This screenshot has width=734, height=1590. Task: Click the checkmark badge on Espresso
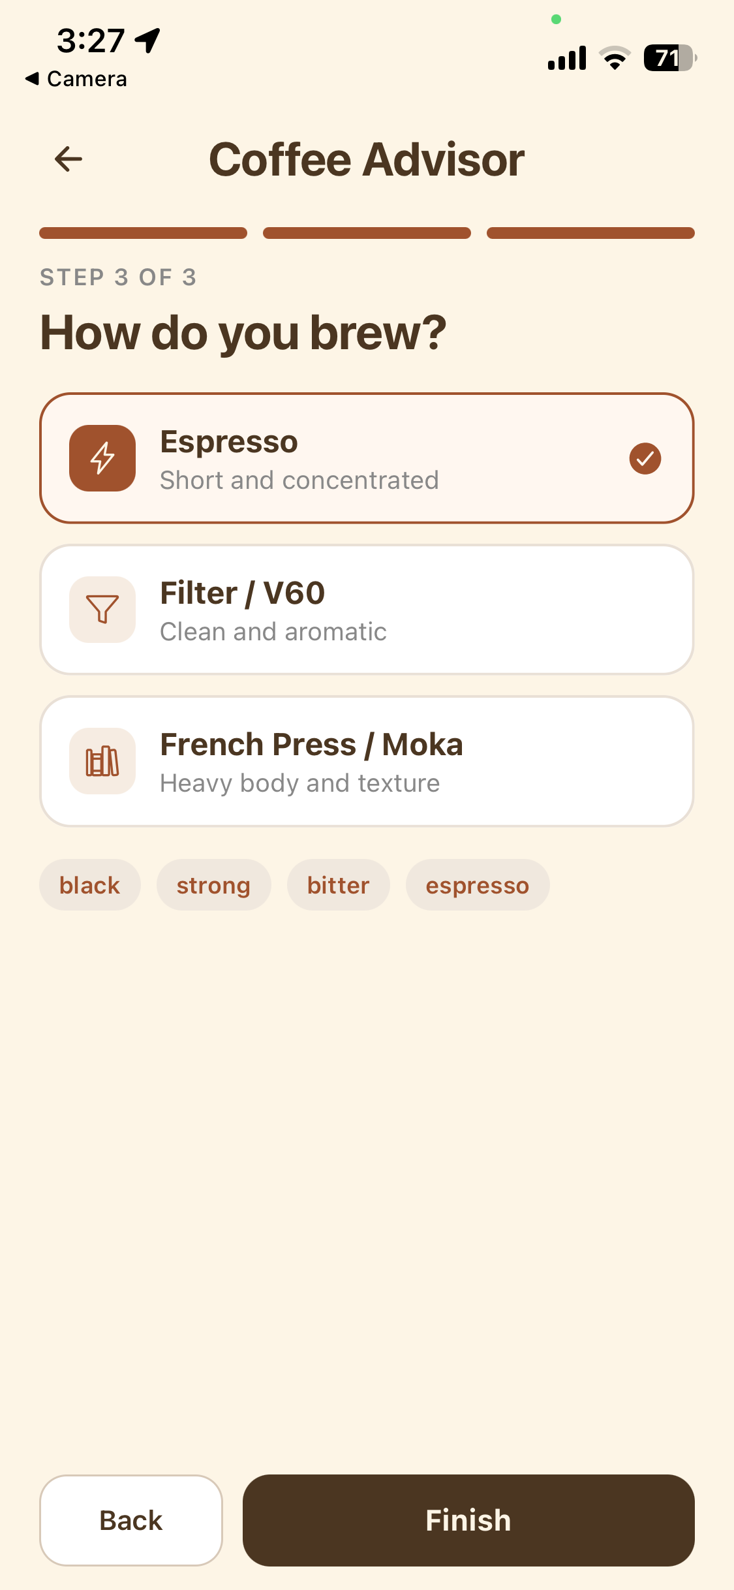pos(645,458)
